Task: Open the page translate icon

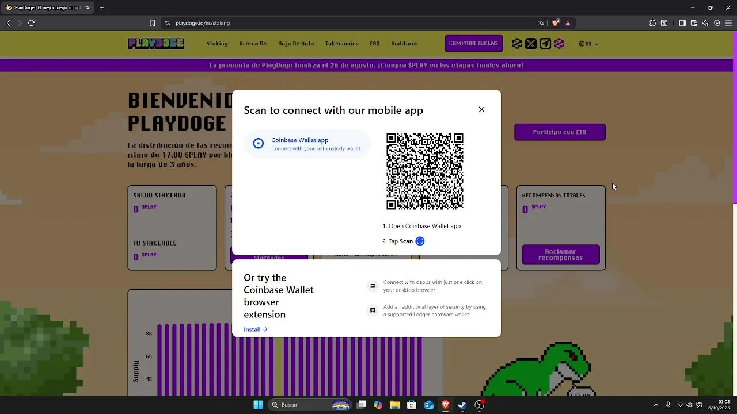Action: [541, 23]
